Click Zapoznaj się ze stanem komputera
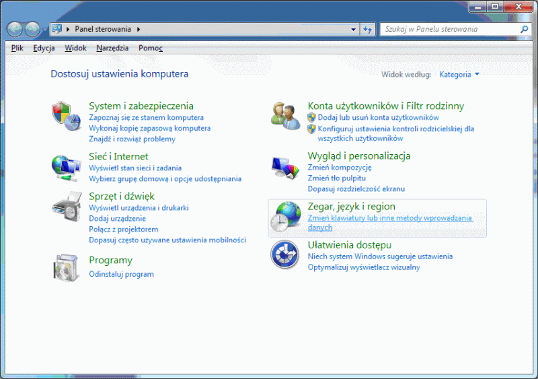Viewport: 538px width, 379px height. click(146, 118)
